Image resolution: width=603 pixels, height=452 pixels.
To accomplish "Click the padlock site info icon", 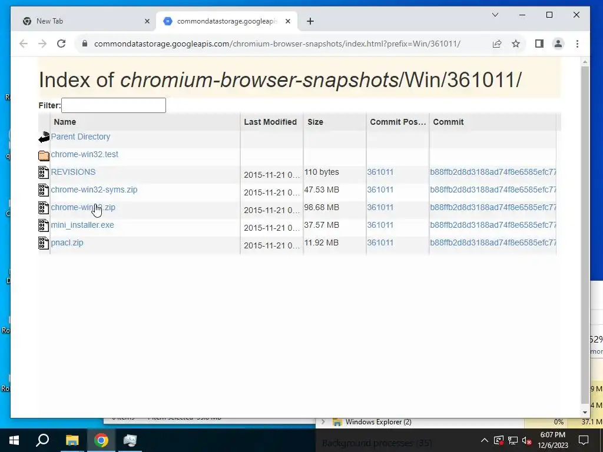I will pos(85,44).
